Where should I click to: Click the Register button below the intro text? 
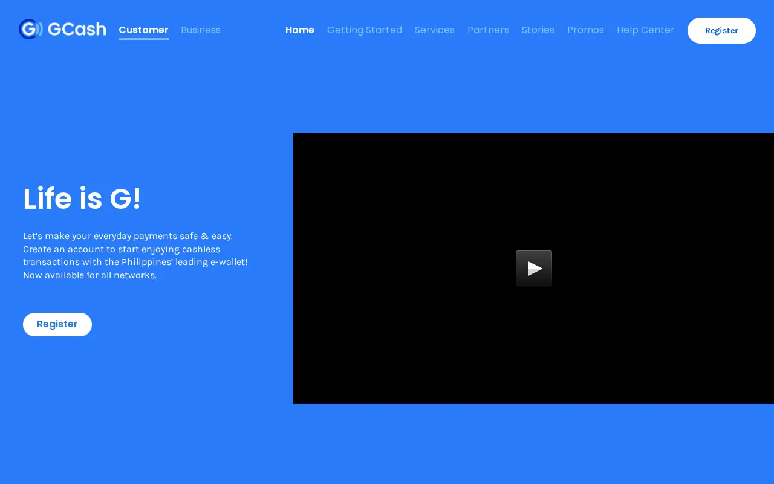(57, 324)
